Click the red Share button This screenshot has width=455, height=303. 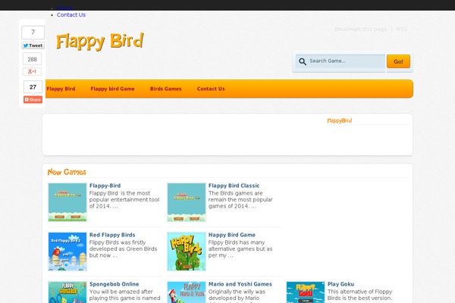tap(33, 99)
